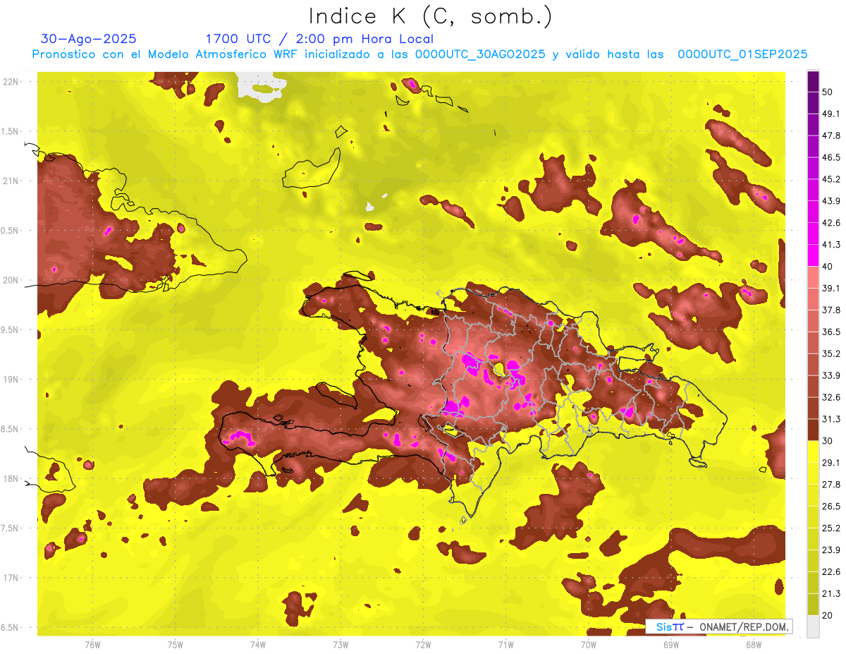Click the "73W" longitude label
Screen dimensions: 846x654
[341, 644]
